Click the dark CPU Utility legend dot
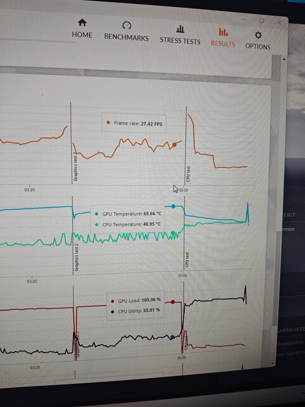Image resolution: width=305 pixels, height=407 pixels. 112,312
